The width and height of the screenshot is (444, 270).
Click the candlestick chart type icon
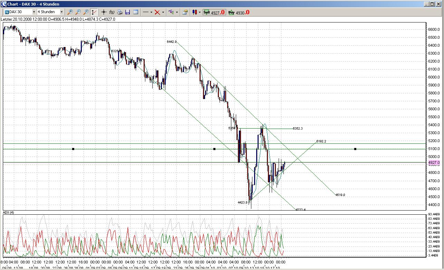195,12
